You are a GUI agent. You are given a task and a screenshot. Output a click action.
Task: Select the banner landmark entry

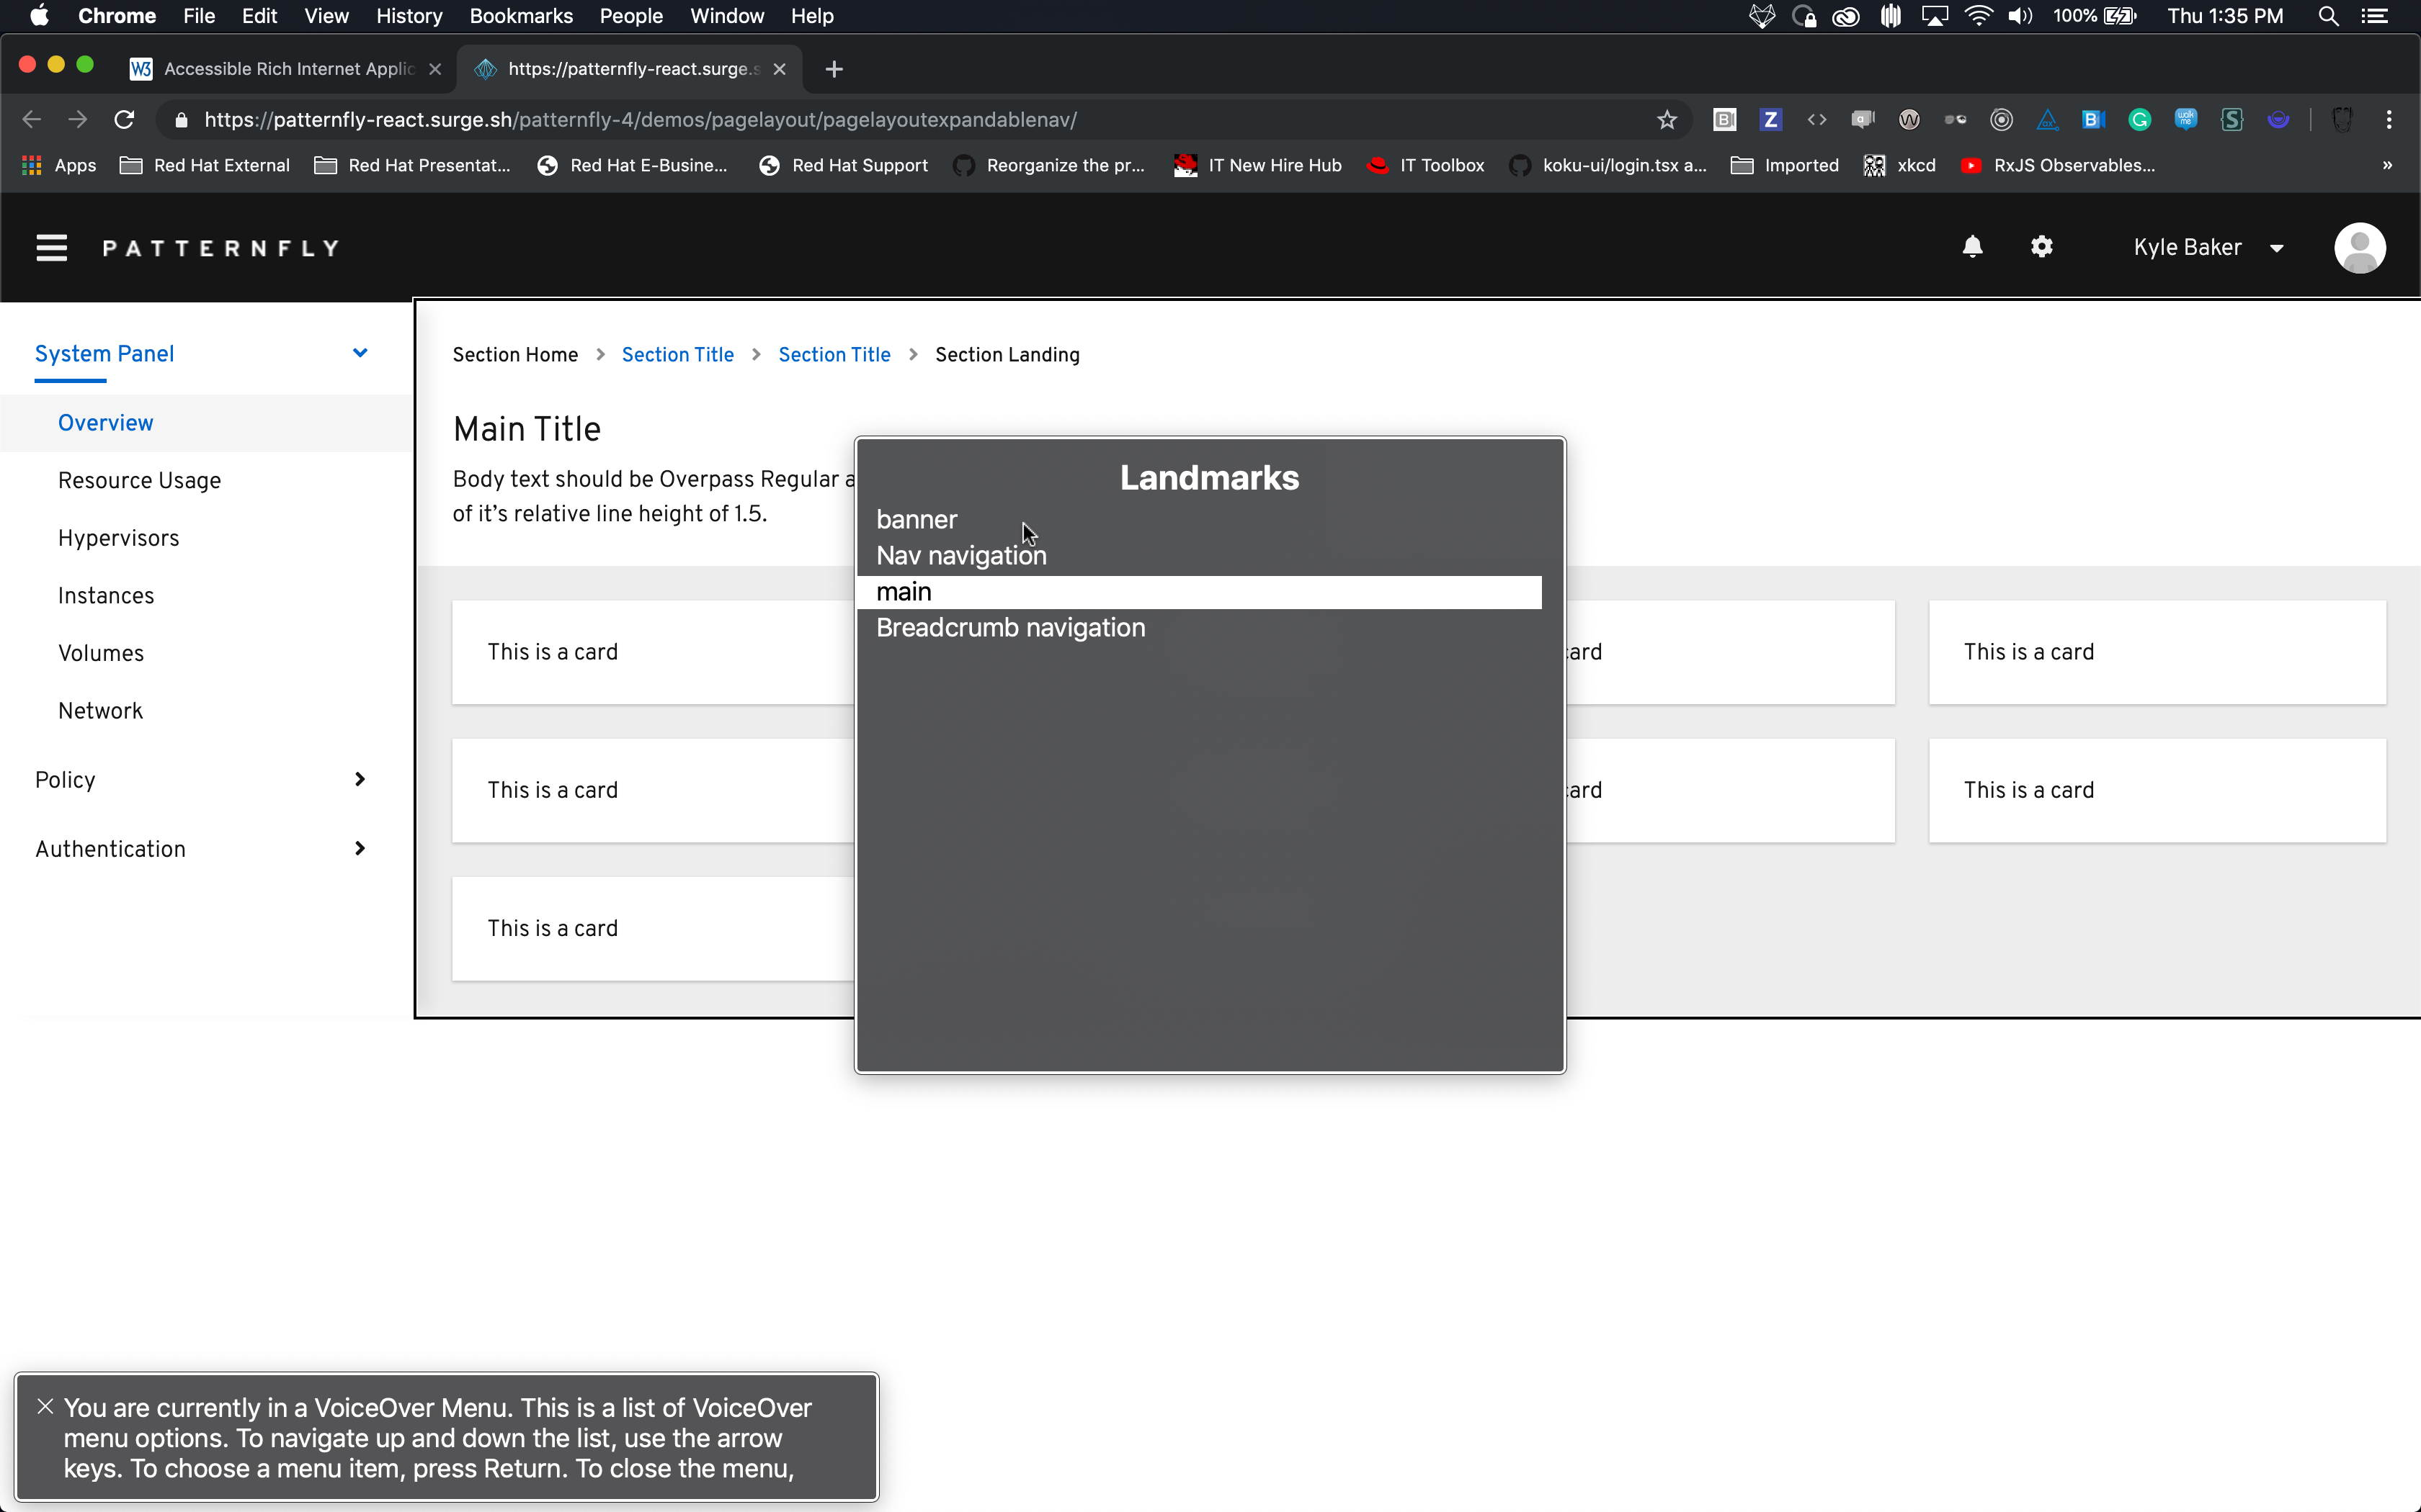pos(917,520)
